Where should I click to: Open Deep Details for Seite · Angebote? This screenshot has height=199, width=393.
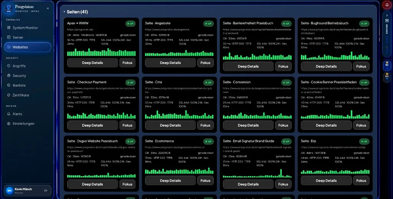point(170,63)
